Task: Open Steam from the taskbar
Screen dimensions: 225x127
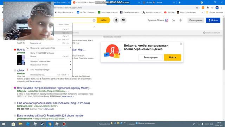Action: (x=42, y=124)
